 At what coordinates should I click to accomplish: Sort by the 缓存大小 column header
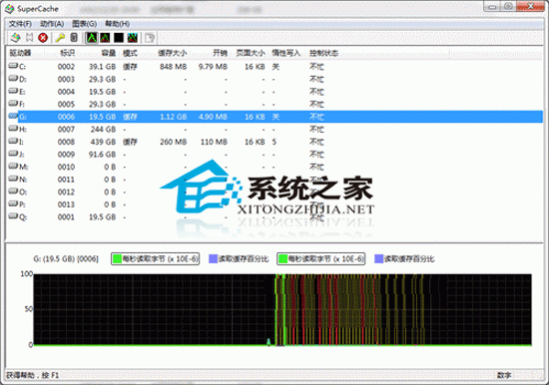173,53
